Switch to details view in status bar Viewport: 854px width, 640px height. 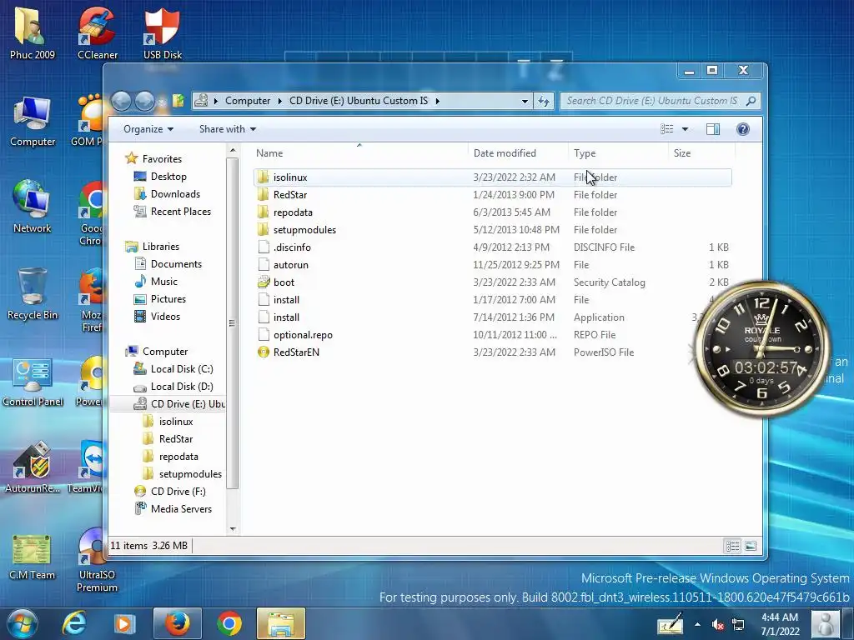[732, 546]
